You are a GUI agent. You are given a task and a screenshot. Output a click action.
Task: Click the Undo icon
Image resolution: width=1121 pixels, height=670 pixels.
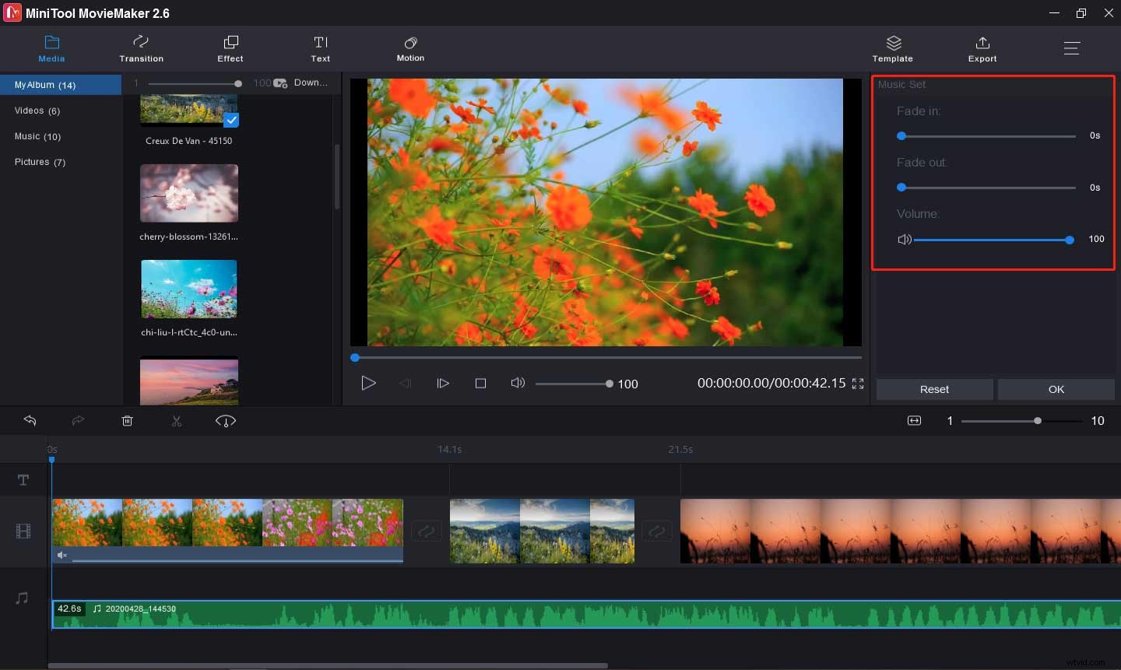coord(30,421)
